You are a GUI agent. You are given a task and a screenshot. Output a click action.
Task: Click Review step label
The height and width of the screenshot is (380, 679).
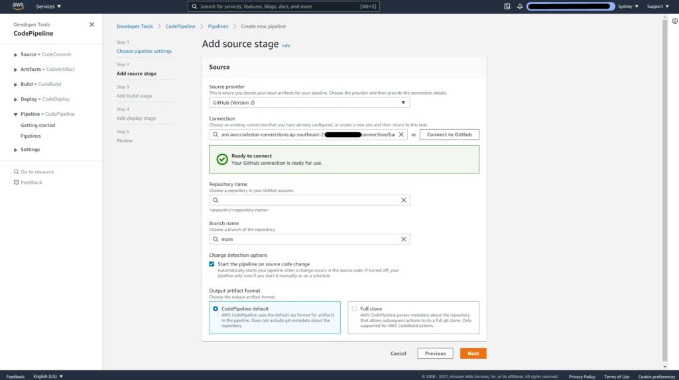[124, 140]
